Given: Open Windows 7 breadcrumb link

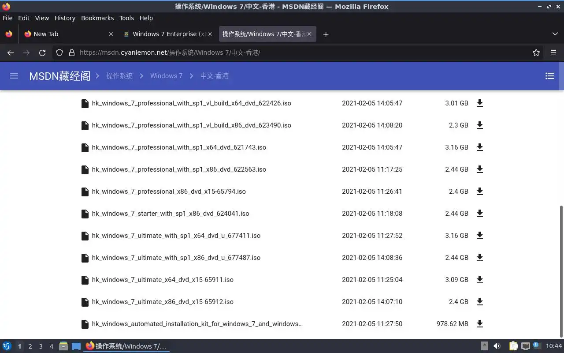Looking at the screenshot, I should [166, 76].
